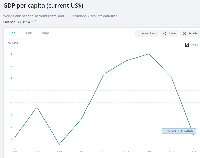This screenshot has width=200, height=158.
Task: Switch to the Bar tab
Action: click(x=29, y=33)
